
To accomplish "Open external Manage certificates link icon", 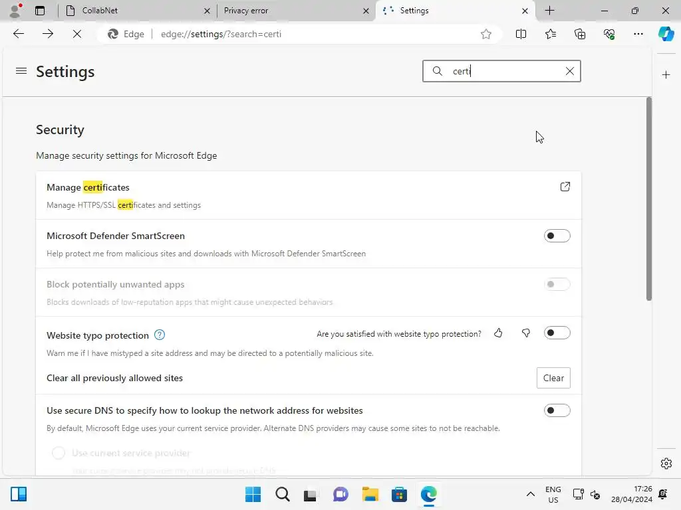I will coord(565,187).
